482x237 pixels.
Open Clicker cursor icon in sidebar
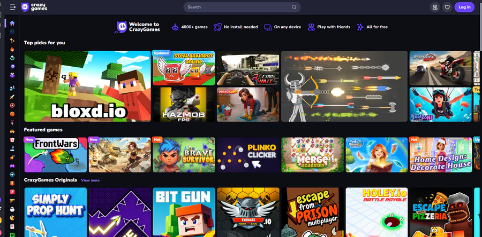point(12,157)
